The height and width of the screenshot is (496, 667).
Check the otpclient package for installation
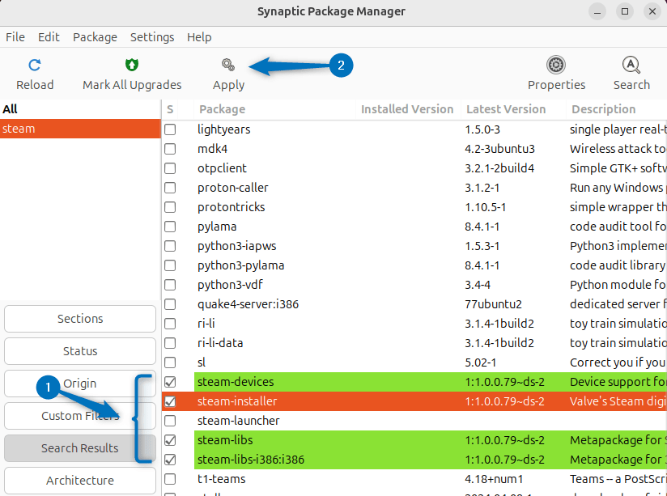[x=170, y=167]
